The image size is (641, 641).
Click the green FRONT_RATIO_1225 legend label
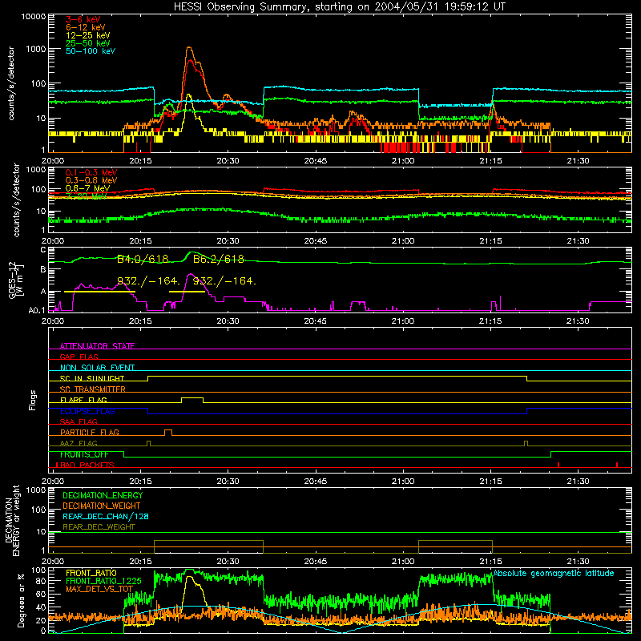click(x=103, y=582)
